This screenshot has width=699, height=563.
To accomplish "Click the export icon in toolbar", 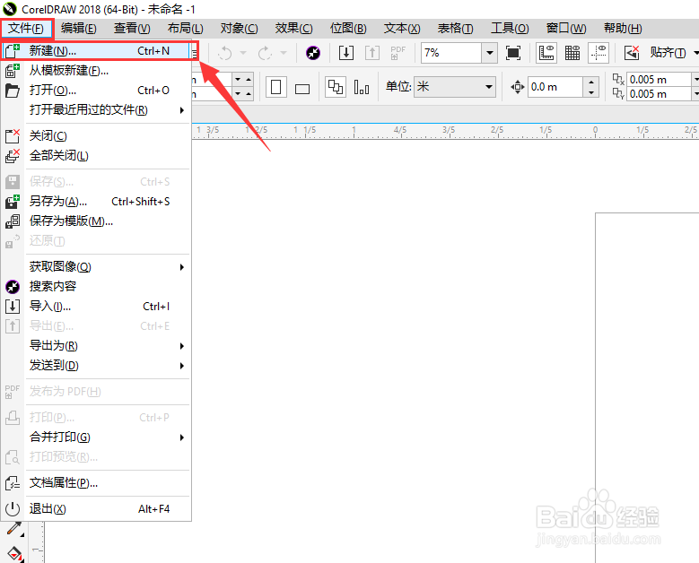I will point(372,53).
